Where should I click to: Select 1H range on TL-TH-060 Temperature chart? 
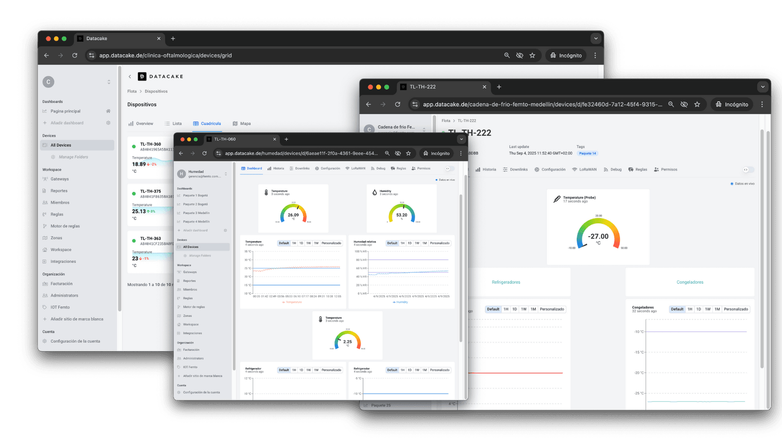(x=294, y=243)
